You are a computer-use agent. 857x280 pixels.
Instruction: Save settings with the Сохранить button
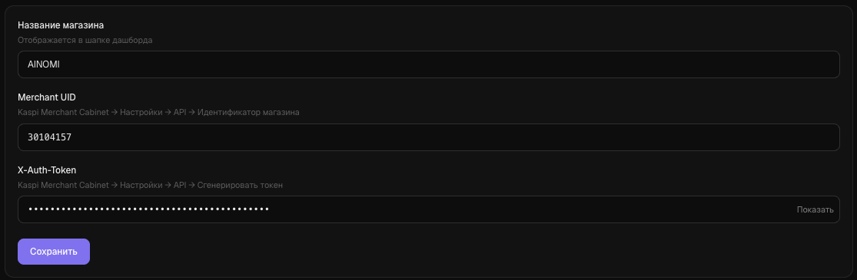(x=54, y=252)
